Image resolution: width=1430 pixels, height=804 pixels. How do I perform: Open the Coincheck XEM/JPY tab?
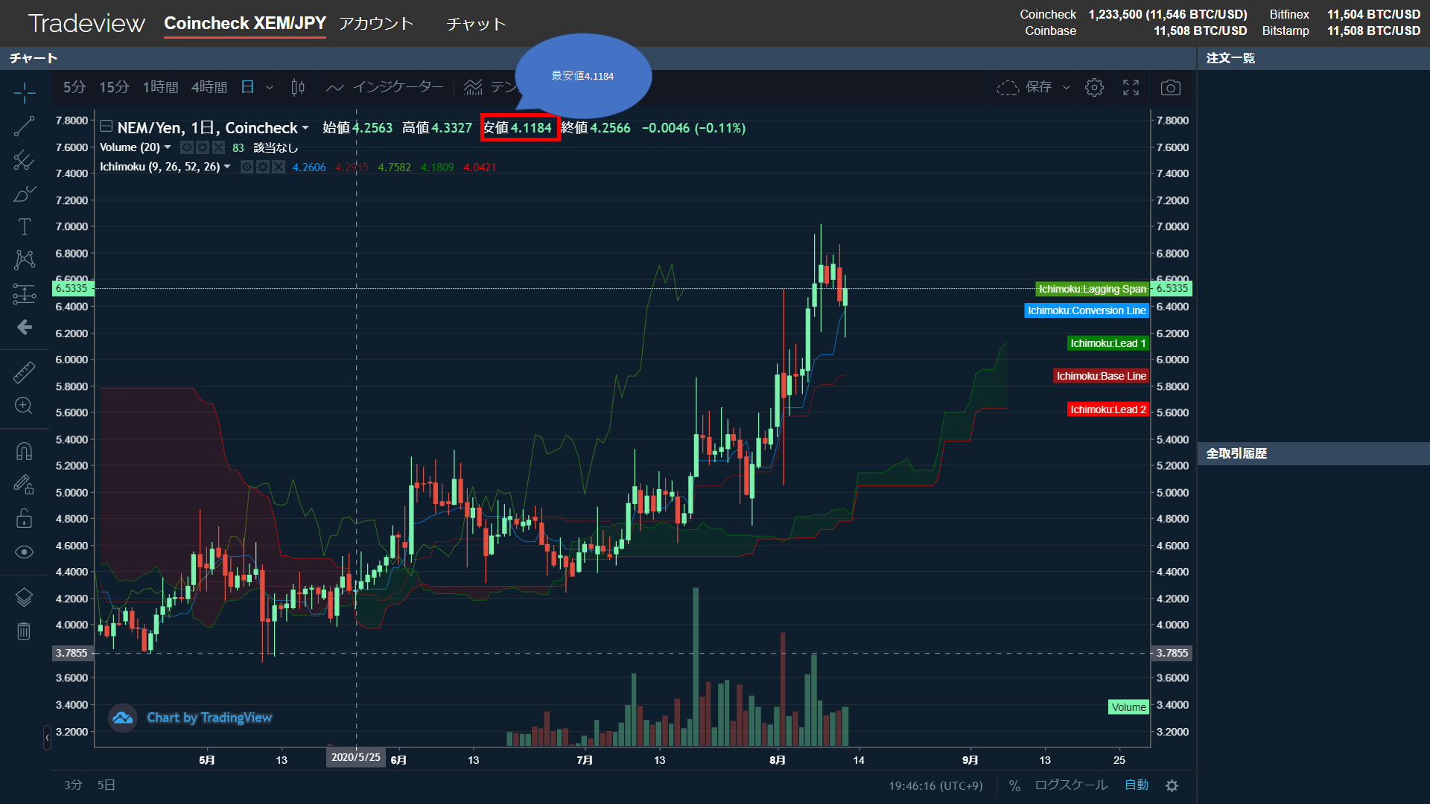245,23
